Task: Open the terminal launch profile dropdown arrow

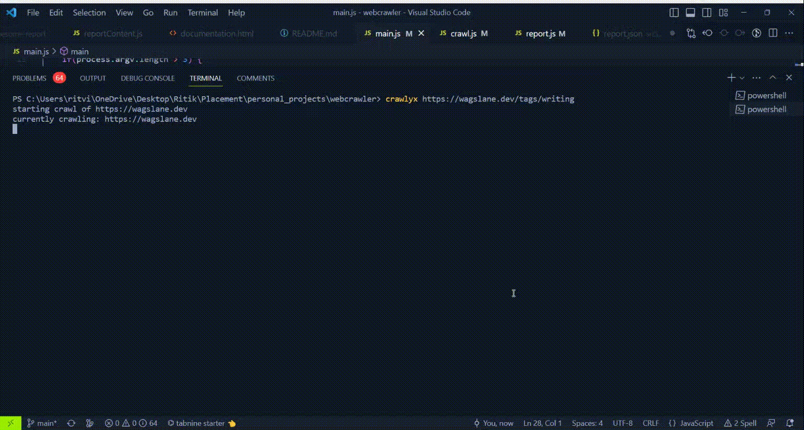Action: pyautogui.click(x=742, y=78)
